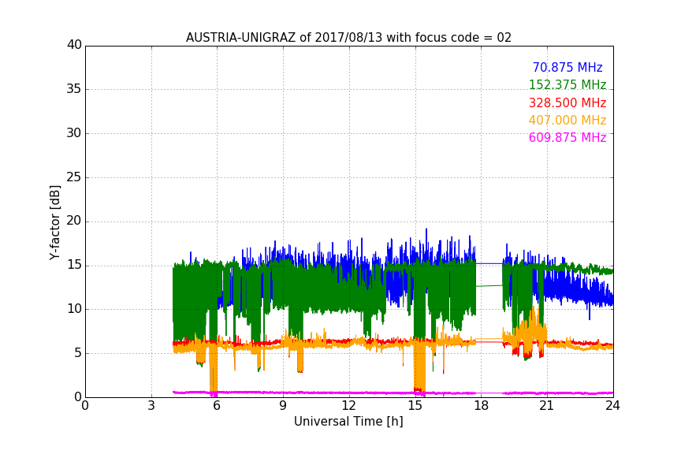Click the magenta 609.875 MHz trace near 12 h
The height and width of the screenshot is (454, 681).
point(349,393)
